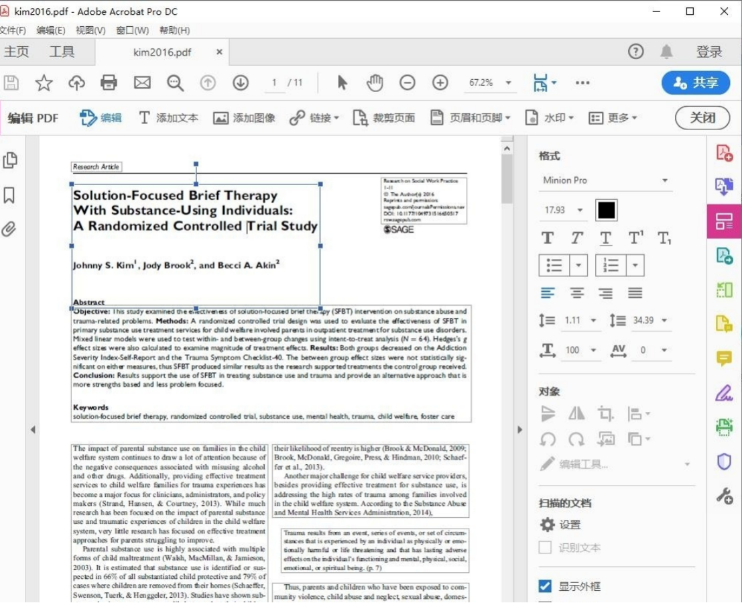Image resolution: width=742 pixels, height=603 pixels.
Task: Click the page number input field
Action: pos(274,83)
